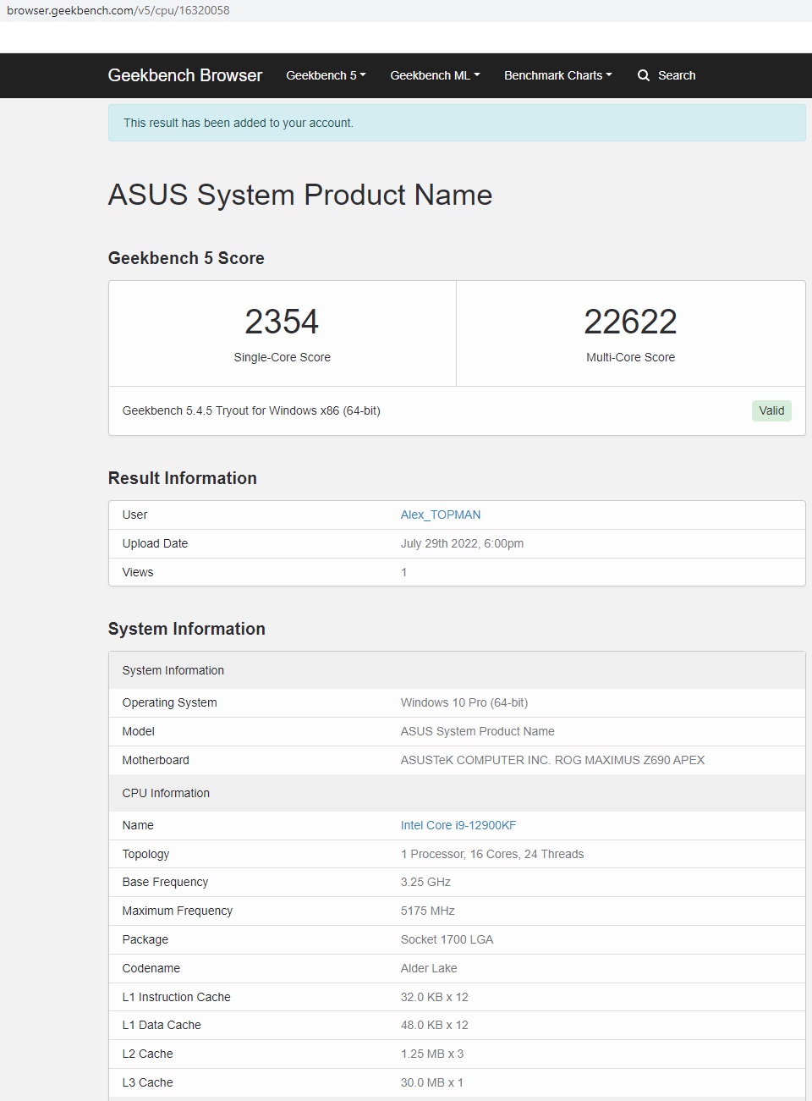Click the Topology row label
Viewport: 812px width, 1101px height.
(145, 854)
